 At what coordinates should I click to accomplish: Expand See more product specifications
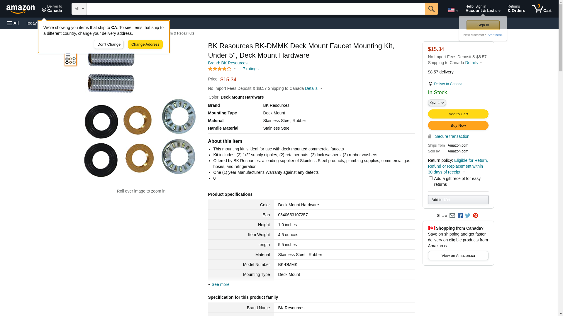220,284
